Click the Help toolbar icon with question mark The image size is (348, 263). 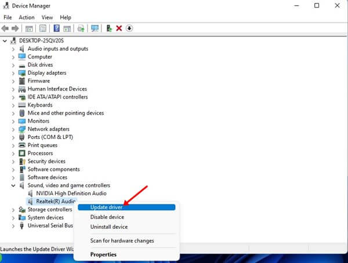[x=57, y=28]
